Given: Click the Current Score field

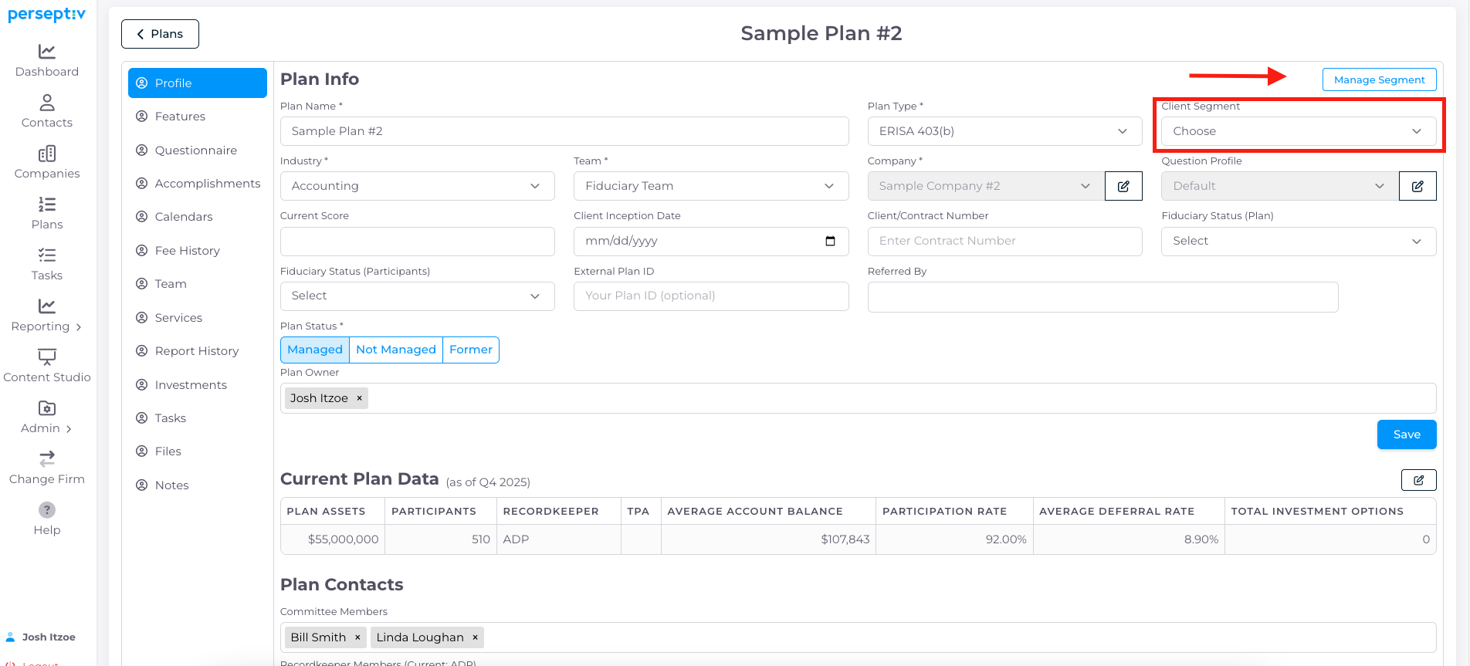Looking at the screenshot, I should click(x=417, y=242).
